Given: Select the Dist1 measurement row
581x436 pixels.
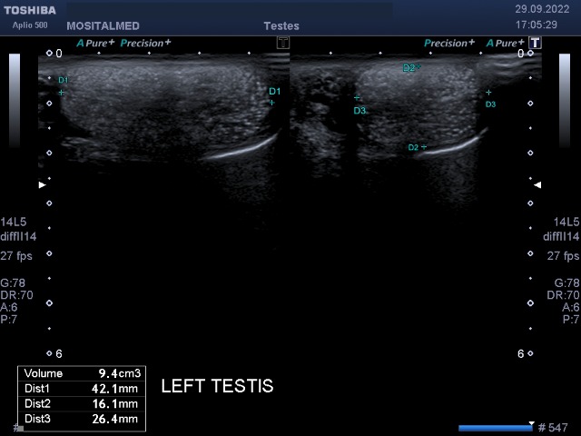Looking at the screenshot, I should [x=81, y=389].
